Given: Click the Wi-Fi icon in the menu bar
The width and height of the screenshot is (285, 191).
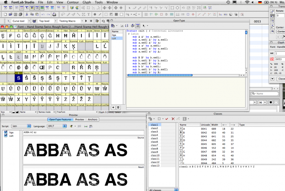Looking at the screenshot, I should tap(247, 2).
